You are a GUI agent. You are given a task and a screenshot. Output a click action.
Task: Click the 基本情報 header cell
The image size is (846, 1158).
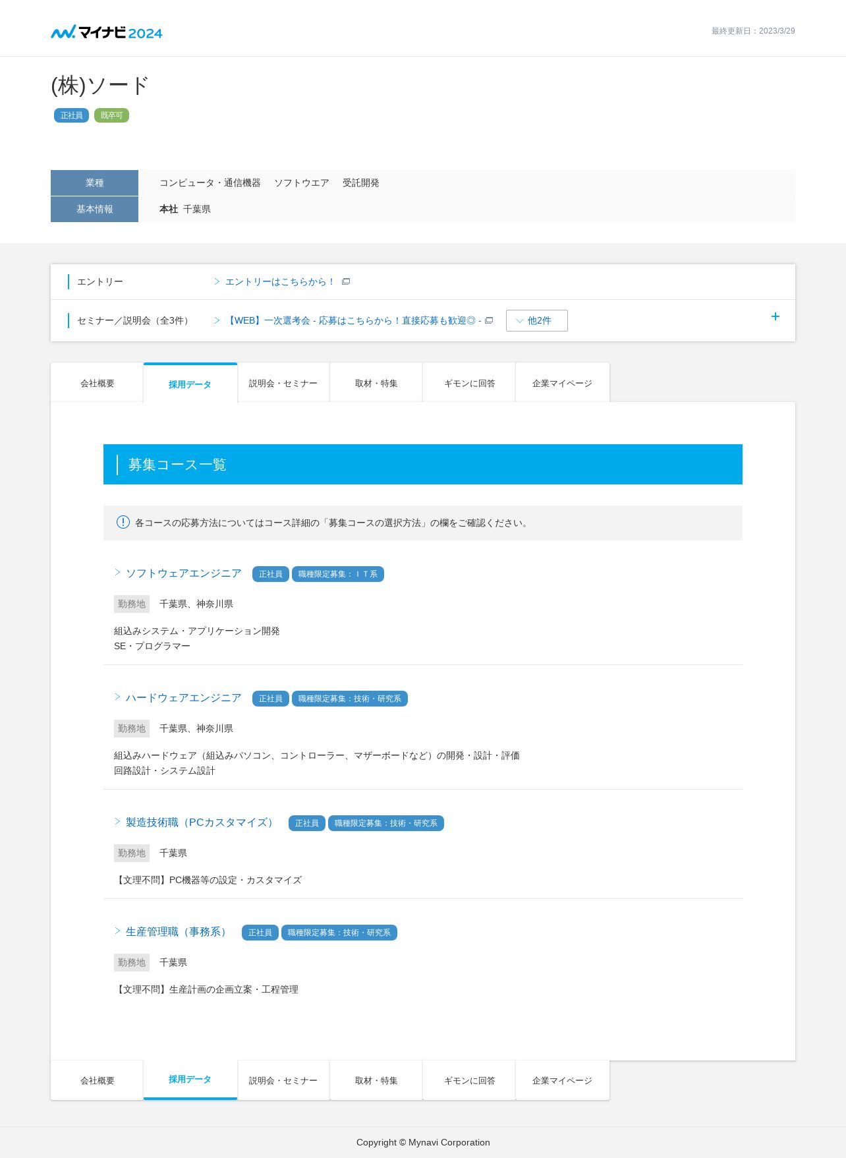pos(94,209)
